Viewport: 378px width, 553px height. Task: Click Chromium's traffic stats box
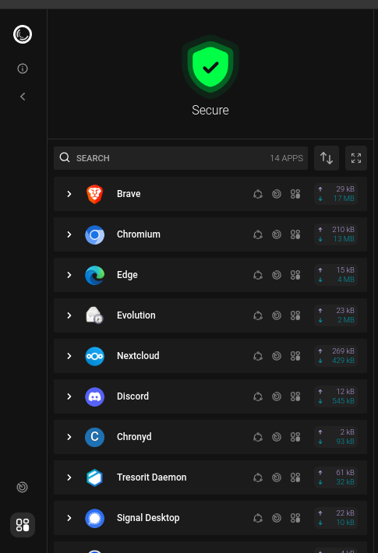coord(336,234)
